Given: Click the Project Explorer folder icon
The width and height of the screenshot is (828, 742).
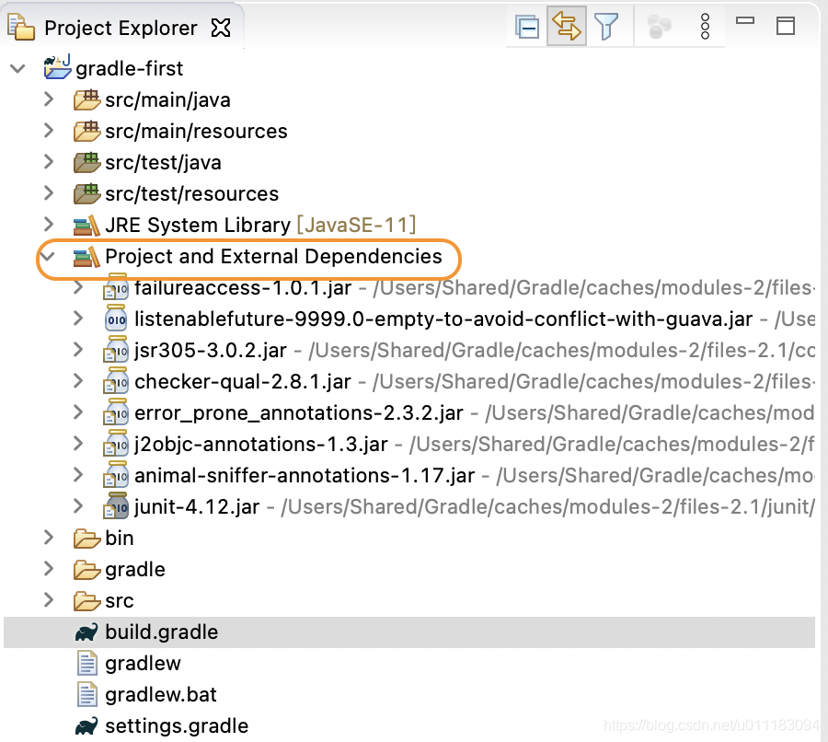Looking at the screenshot, I should pos(20,27).
